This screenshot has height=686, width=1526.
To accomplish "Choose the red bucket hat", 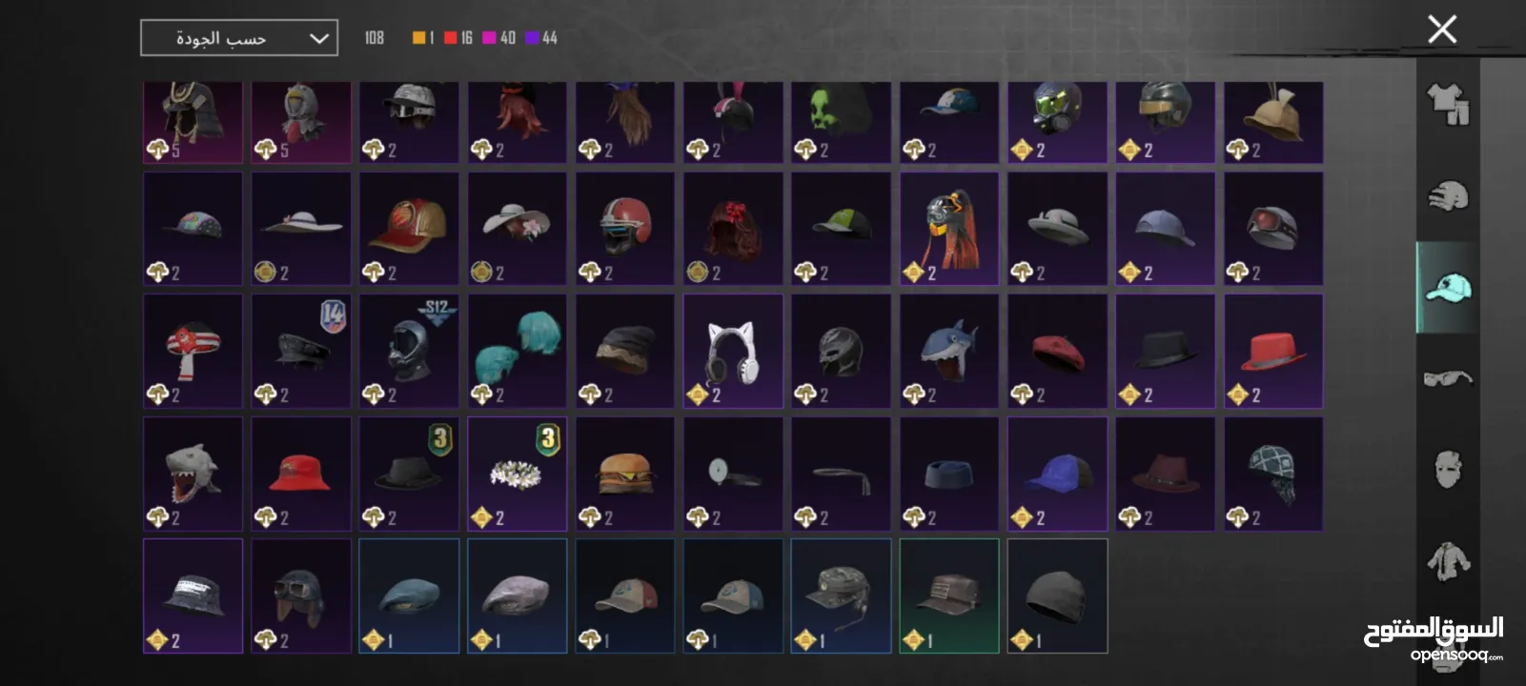I will pyautogui.click(x=300, y=474).
